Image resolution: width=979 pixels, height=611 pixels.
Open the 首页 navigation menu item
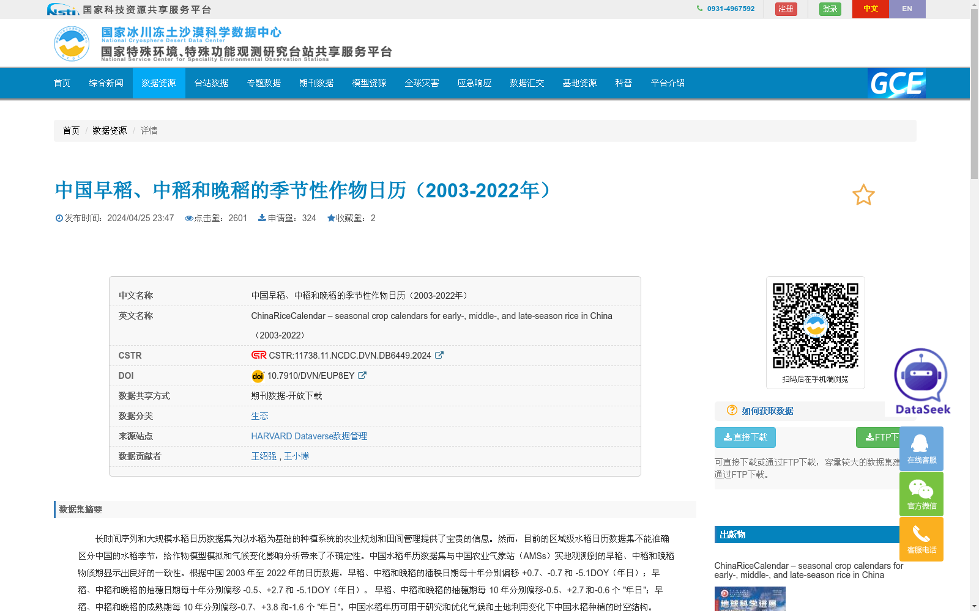(62, 83)
